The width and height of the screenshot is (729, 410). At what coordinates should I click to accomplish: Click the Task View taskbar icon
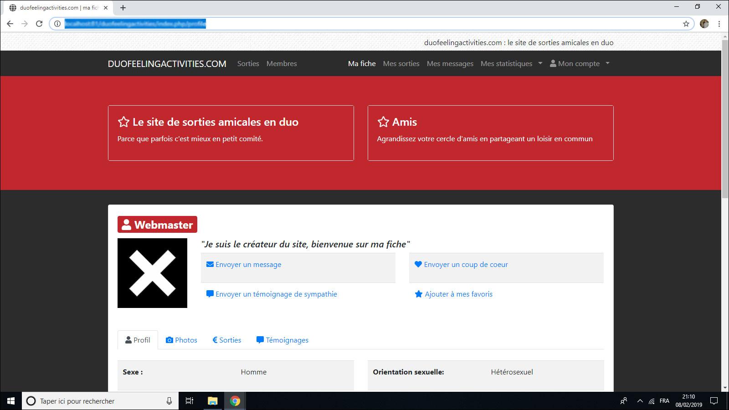pos(189,401)
